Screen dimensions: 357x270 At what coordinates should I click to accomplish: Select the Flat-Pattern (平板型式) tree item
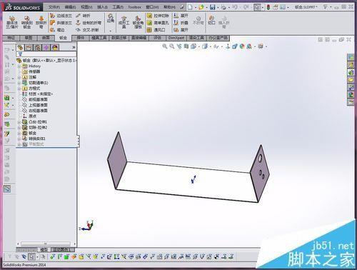[33, 144]
